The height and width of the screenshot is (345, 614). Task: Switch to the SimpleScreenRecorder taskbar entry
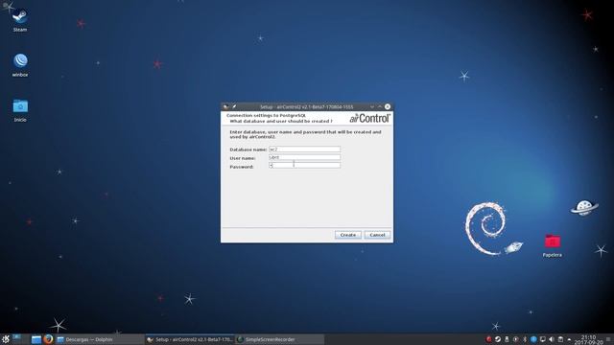(279, 339)
